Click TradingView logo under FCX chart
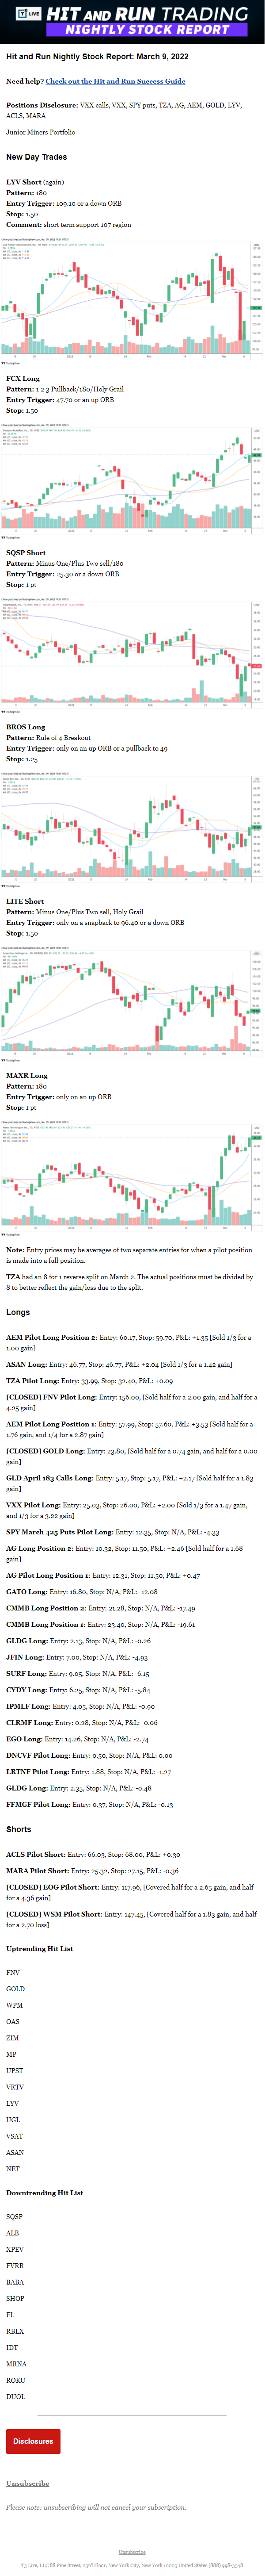The image size is (265, 2576). pyautogui.click(x=10, y=537)
